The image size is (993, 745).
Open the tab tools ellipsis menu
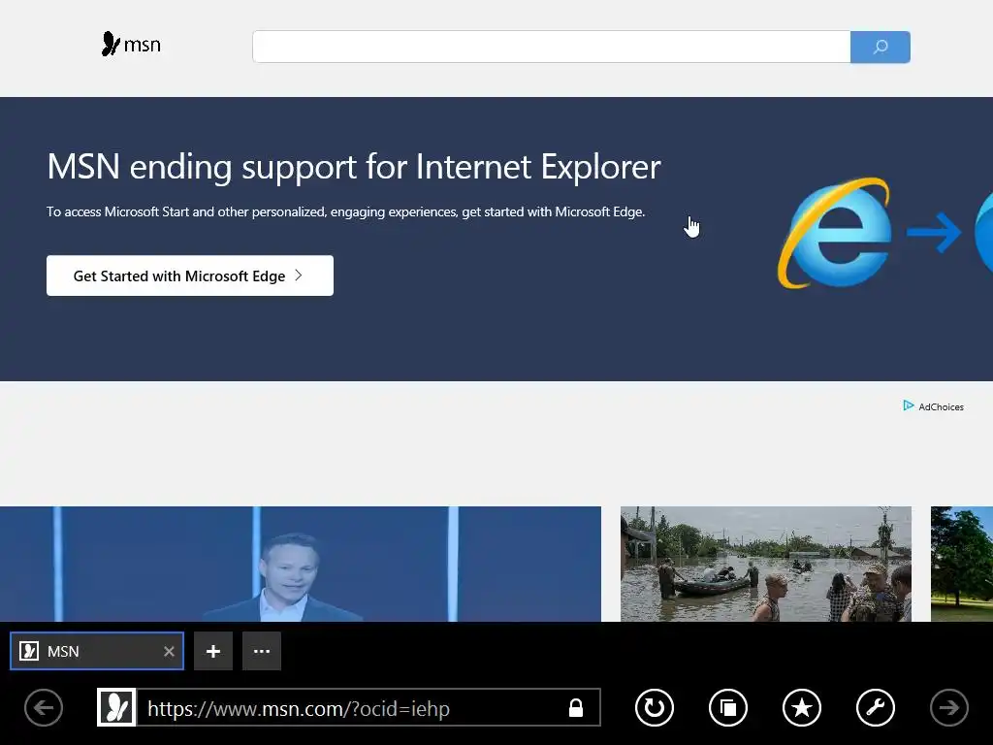pos(262,651)
